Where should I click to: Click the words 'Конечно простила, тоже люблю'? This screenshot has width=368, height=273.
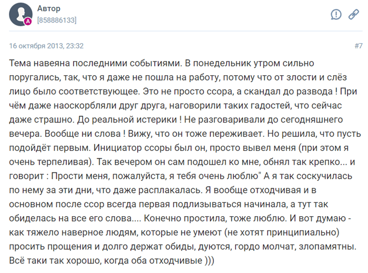pos(215,218)
